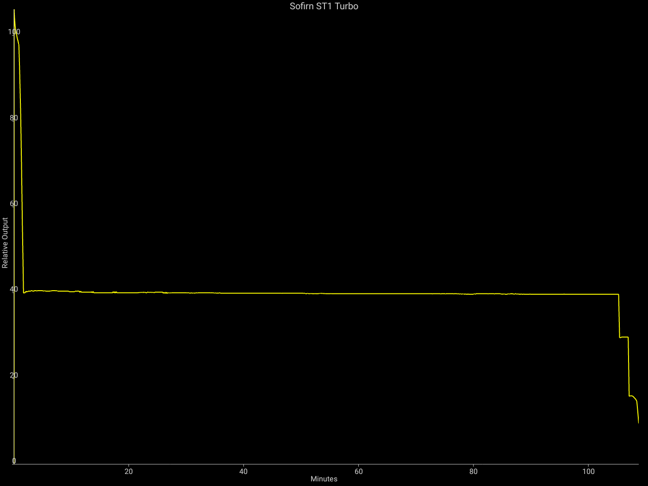Click the 40 minutes tick label
The height and width of the screenshot is (486, 648).
click(x=243, y=471)
